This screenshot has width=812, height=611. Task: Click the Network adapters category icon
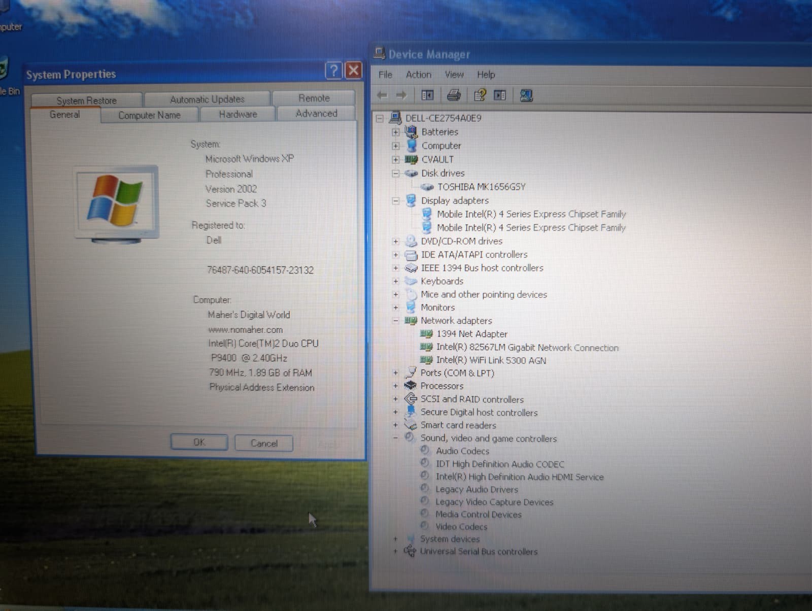point(411,321)
